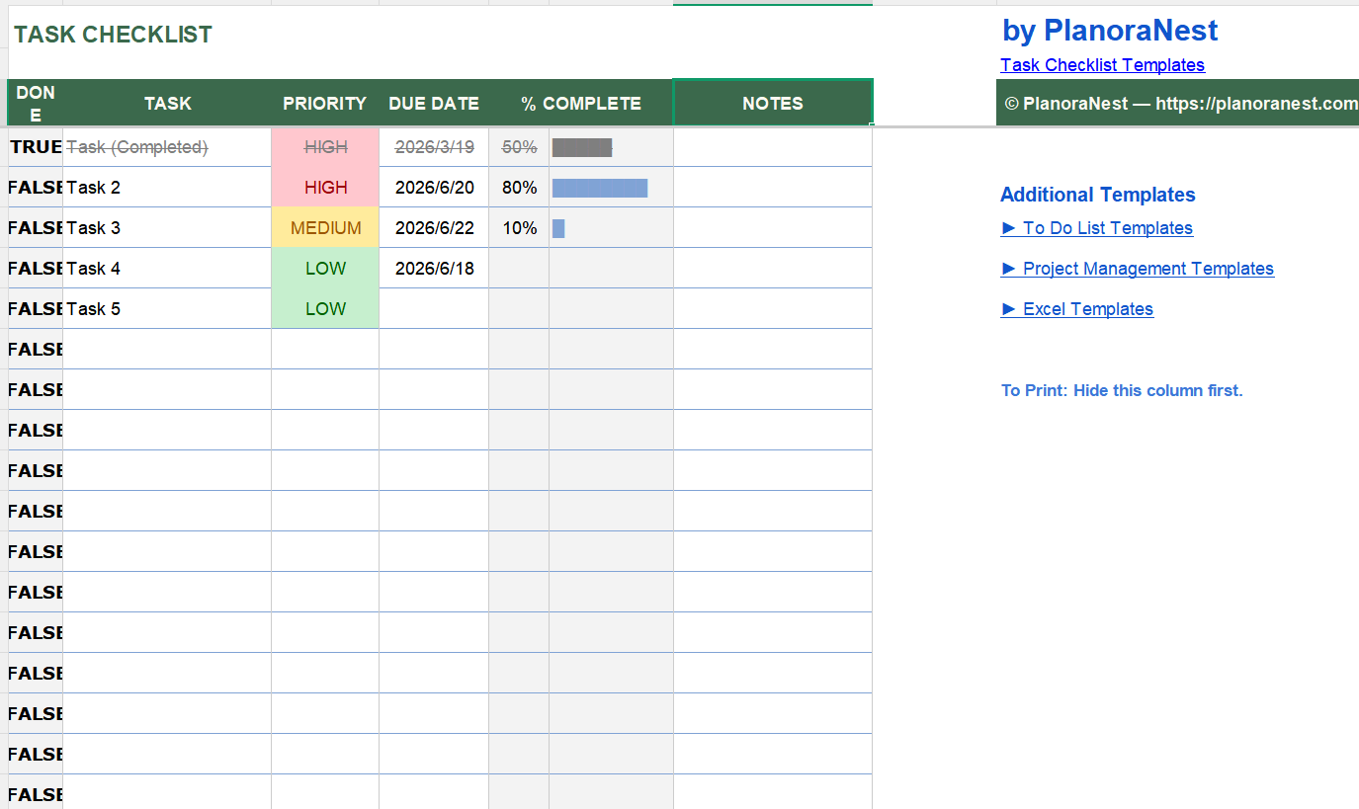Click the TASK CHECKLIST title
The image size is (1359, 809).
113,35
